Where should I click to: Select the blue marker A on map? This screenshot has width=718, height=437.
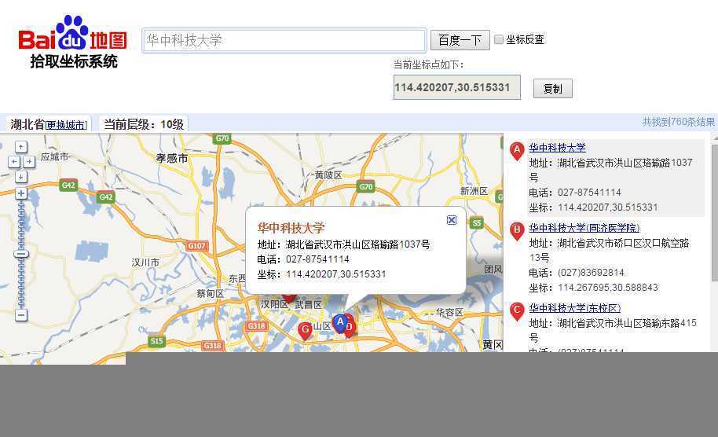(x=340, y=323)
